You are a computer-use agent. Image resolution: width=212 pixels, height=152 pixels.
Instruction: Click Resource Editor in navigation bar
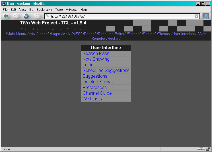[x=111, y=34]
